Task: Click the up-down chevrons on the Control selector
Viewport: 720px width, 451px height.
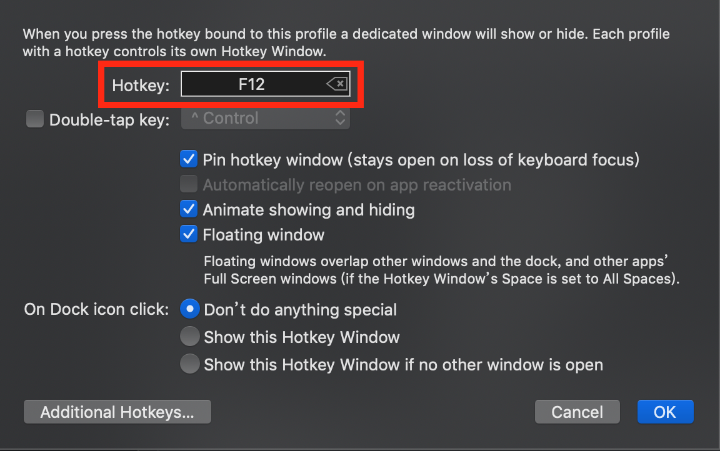Action: tap(339, 118)
